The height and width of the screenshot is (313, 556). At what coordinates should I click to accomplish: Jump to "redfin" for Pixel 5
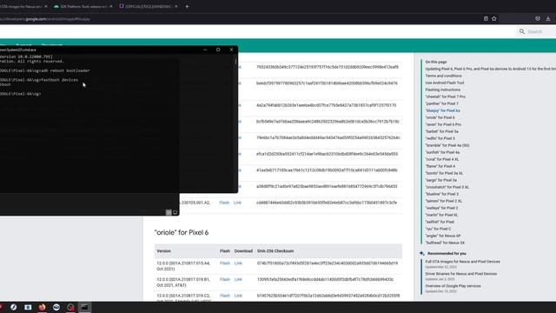coord(440,138)
